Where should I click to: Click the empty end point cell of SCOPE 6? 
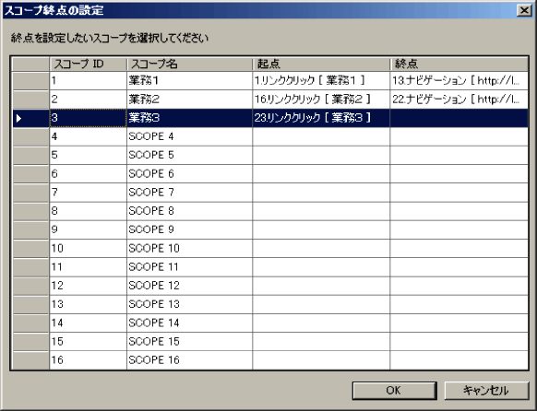coord(459,174)
